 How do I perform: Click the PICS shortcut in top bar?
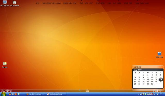[54, 3]
